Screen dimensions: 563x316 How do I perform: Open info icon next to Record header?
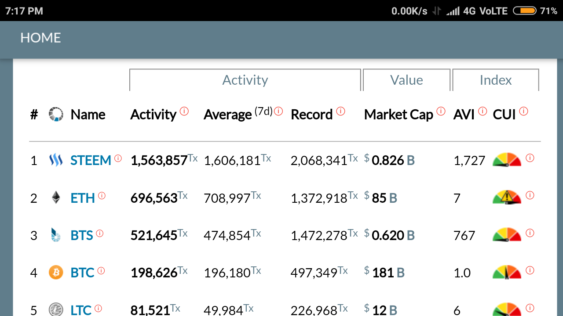click(340, 111)
